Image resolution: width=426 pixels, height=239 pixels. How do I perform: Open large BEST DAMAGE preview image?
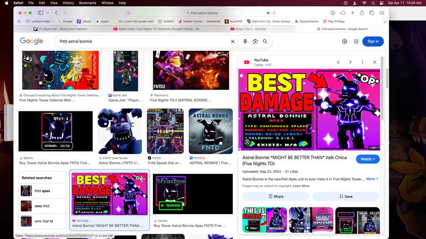pos(309,110)
